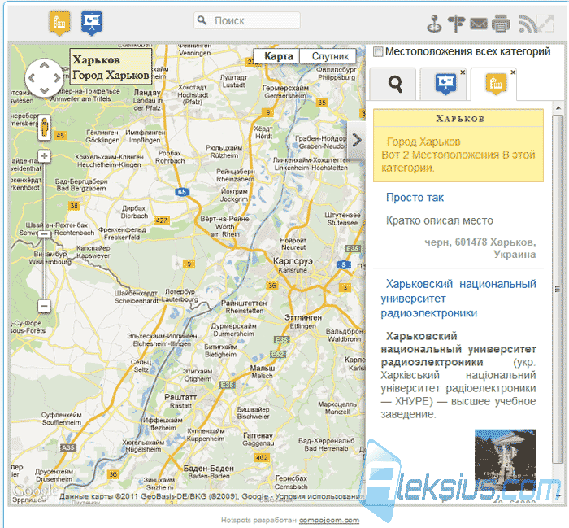Click the yellow building category icon in toolbar
The height and width of the screenshot is (528, 569).
pos(59,23)
